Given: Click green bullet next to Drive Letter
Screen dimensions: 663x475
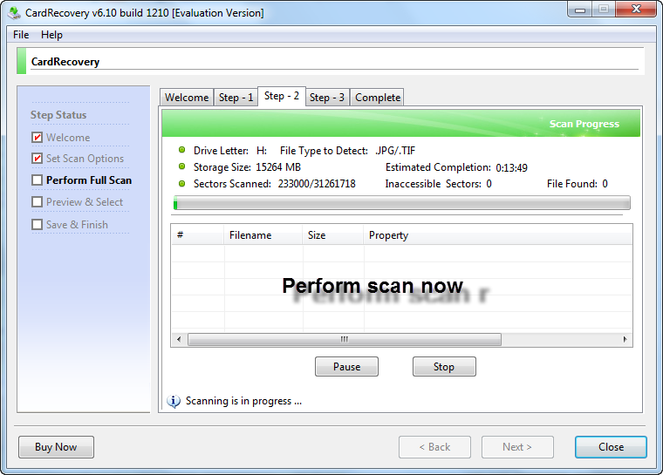Looking at the screenshot, I should [181, 150].
